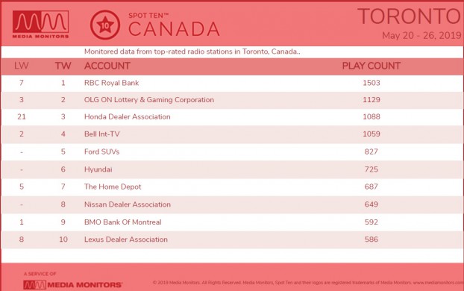
Task: Select The Home Depot entry
Action: tap(113, 187)
